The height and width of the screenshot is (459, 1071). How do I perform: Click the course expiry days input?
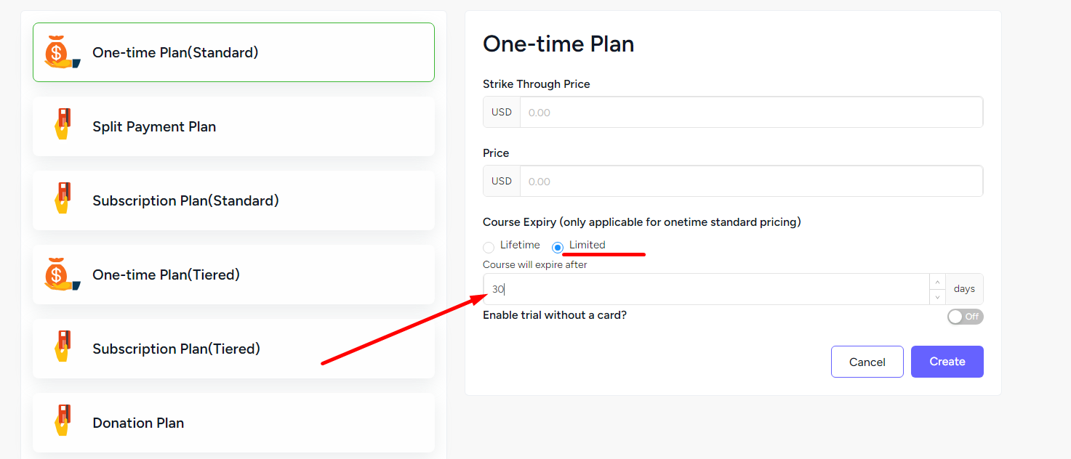[706, 289]
